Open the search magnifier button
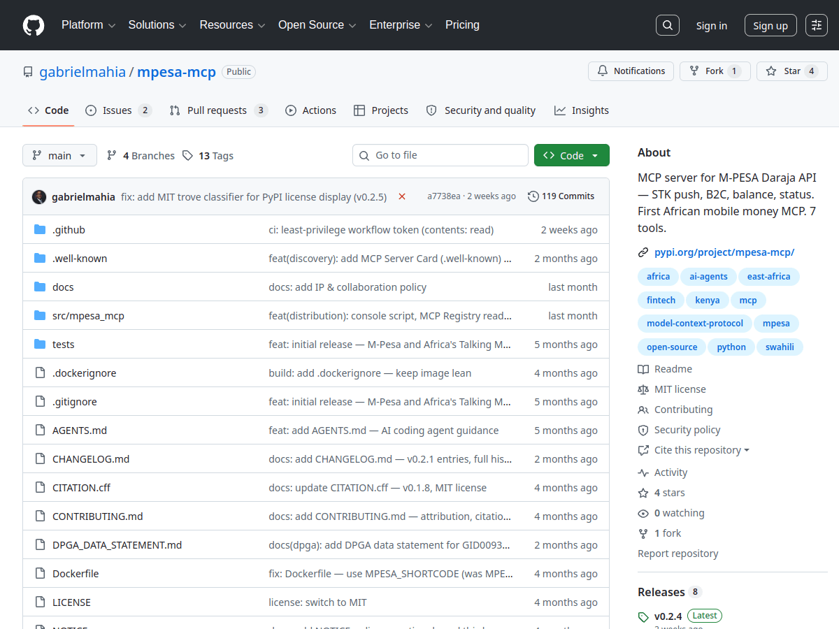The image size is (839, 629). 668,25
